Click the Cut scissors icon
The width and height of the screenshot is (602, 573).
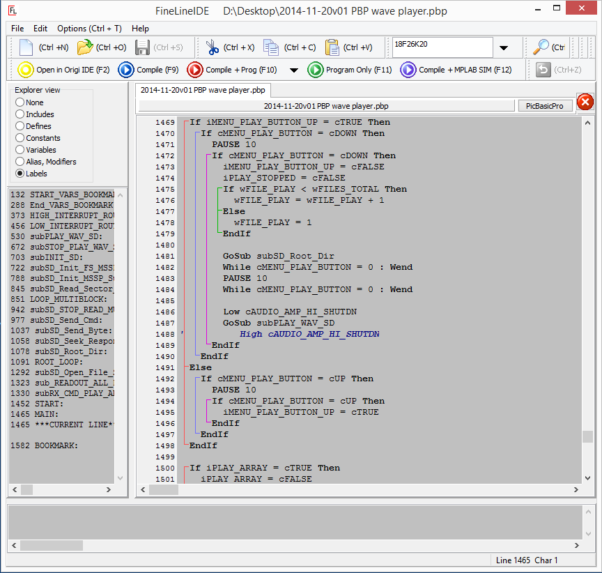point(212,47)
